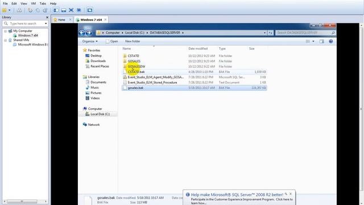The height and width of the screenshot is (205, 364).
Task: Click DATABASESQLSERVER in the breadcrumb
Action: tap(165, 33)
